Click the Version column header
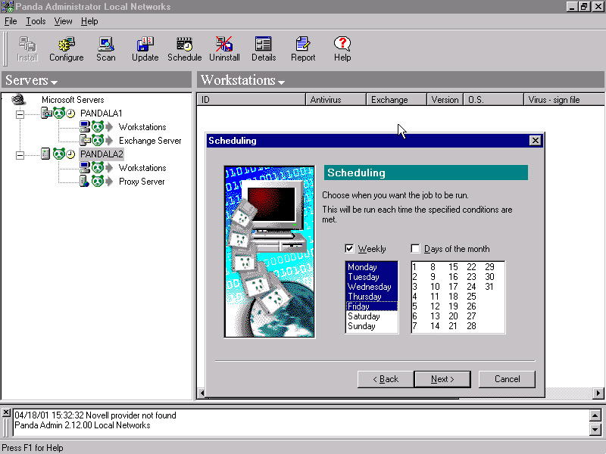Viewport: 606px width, 454px height. [x=445, y=100]
